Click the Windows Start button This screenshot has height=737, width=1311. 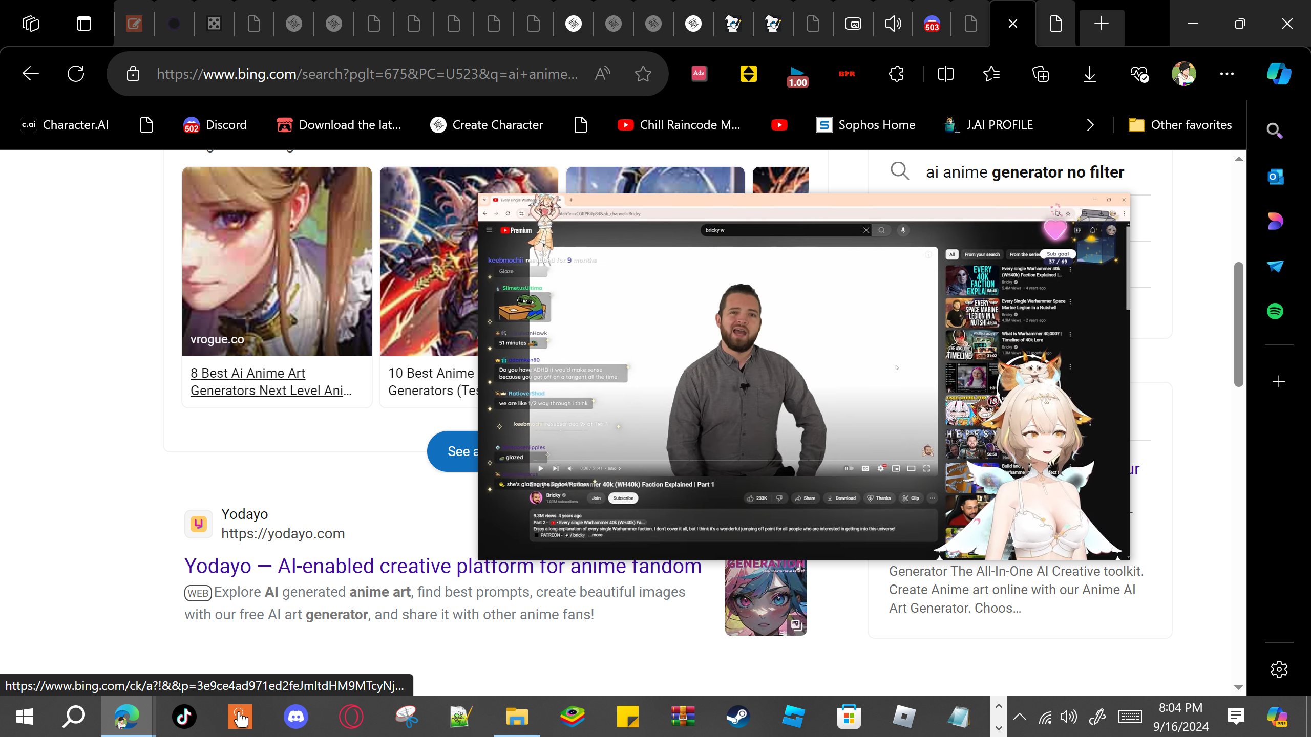(x=25, y=717)
